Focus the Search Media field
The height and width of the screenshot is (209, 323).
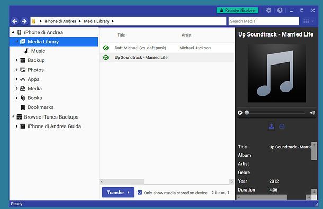point(264,21)
